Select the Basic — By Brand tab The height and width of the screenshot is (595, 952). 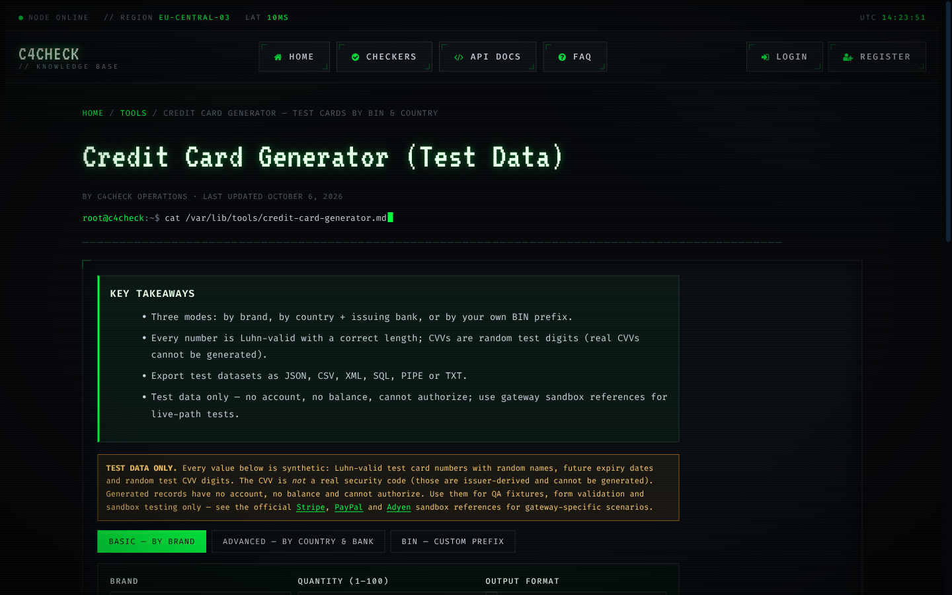151,541
